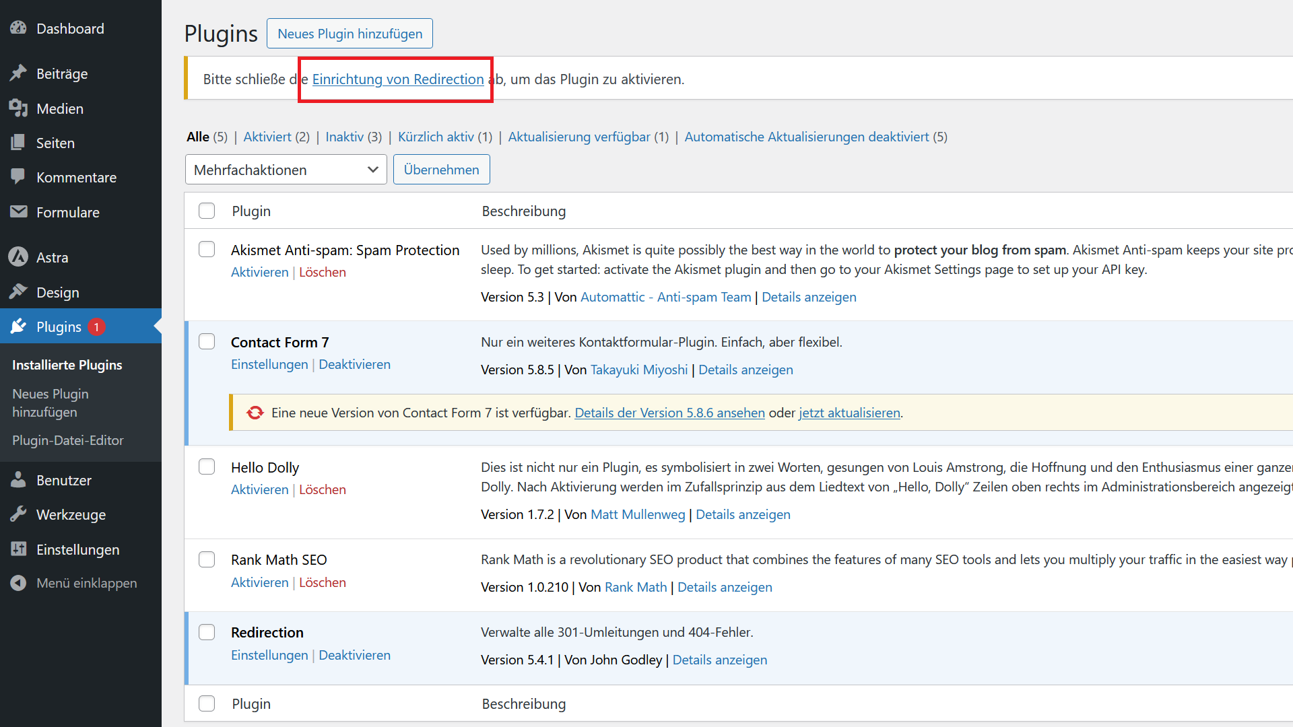Delete Hello Dolly via Löschen
Image resolution: width=1293 pixels, height=727 pixels.
click(323, 489)
